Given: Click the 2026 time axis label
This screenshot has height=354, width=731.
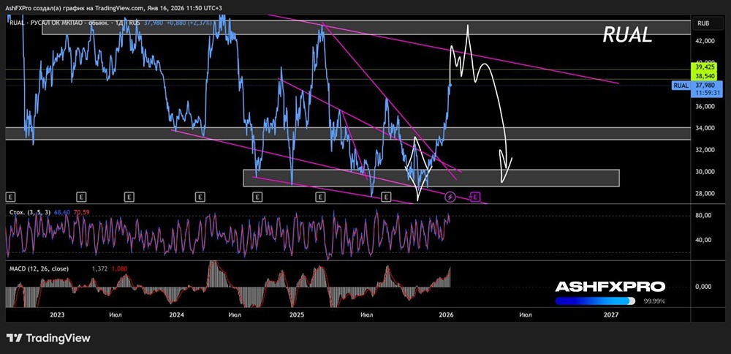Looking at the screenshot, I should pyautogui.click(x=446, y=315).
